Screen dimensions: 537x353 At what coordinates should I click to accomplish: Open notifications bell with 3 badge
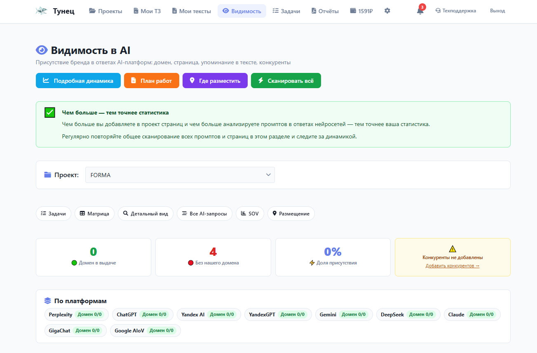click(x=420, y=10)
